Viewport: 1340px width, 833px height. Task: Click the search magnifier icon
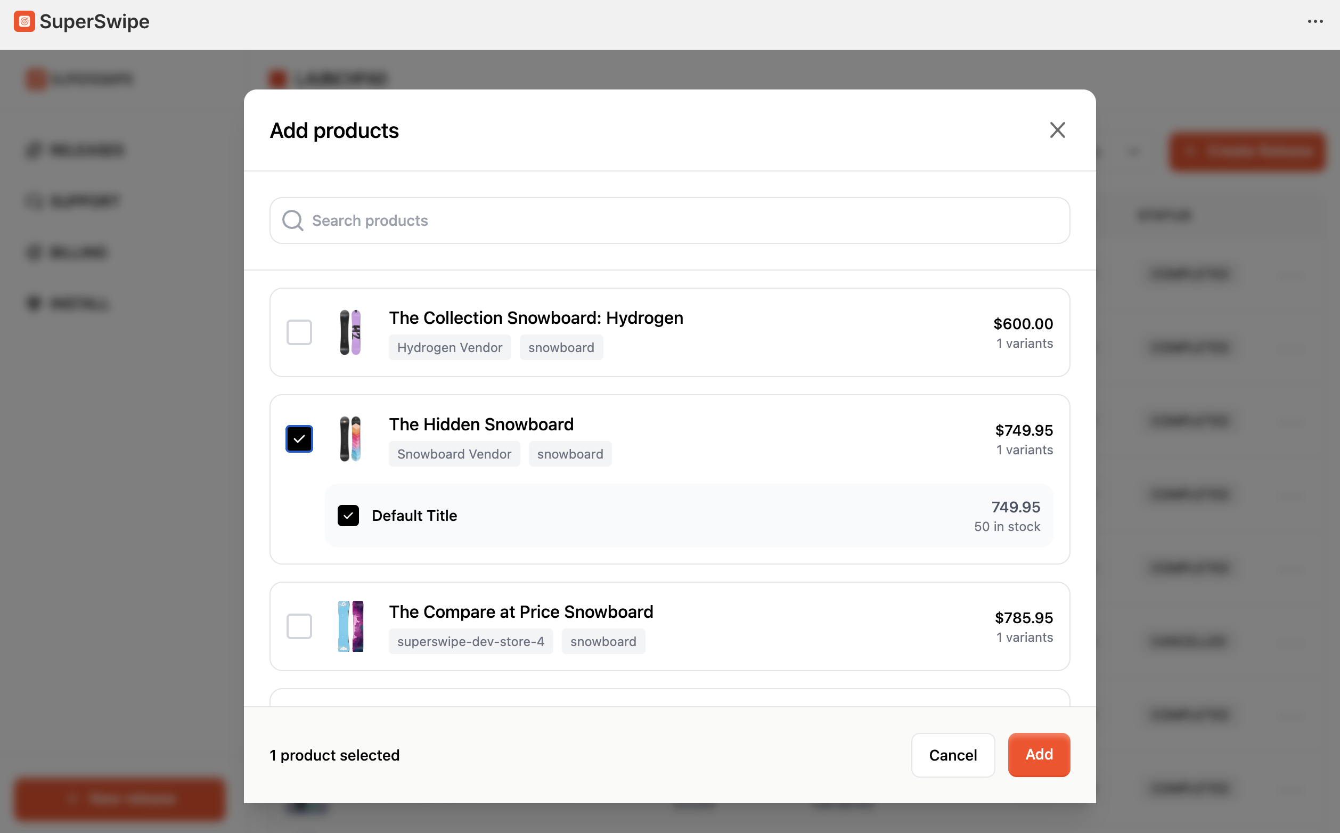point(292,220)
